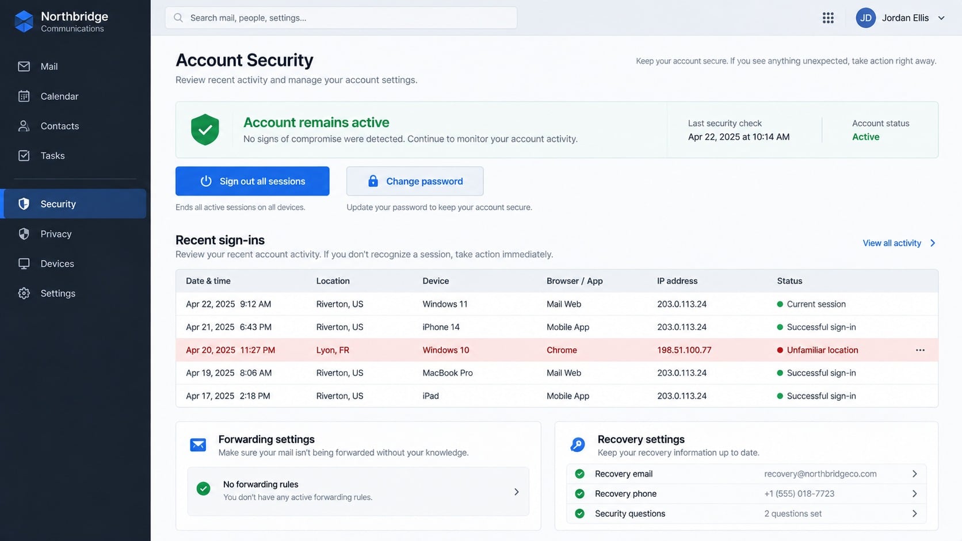Click the Recovery email green check icon

pyautogui.click(x=580, y=474)
